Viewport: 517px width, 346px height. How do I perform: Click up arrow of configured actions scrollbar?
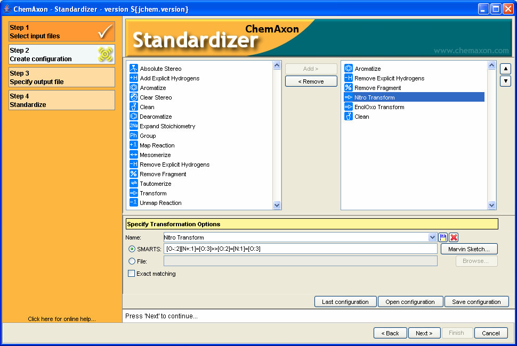(x=491, y=65)
